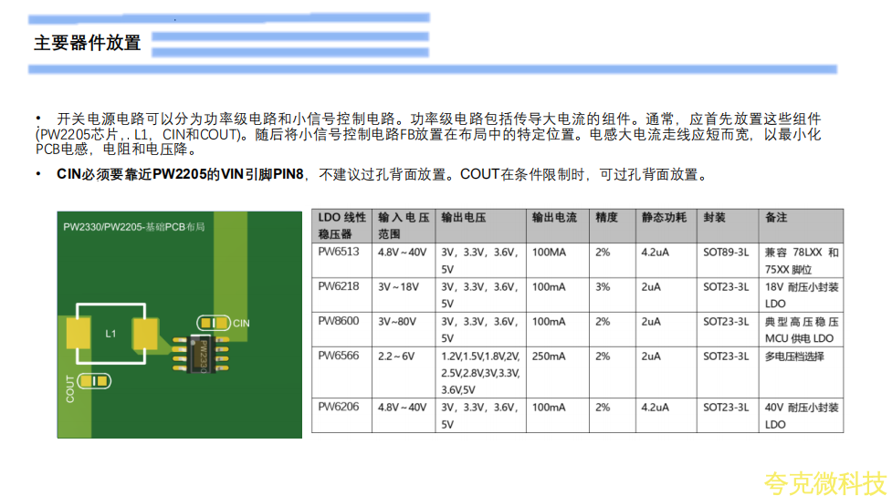Select the CIN capacitor footprint
Viewport: 892px width, 496px height.
pos(215,323)
